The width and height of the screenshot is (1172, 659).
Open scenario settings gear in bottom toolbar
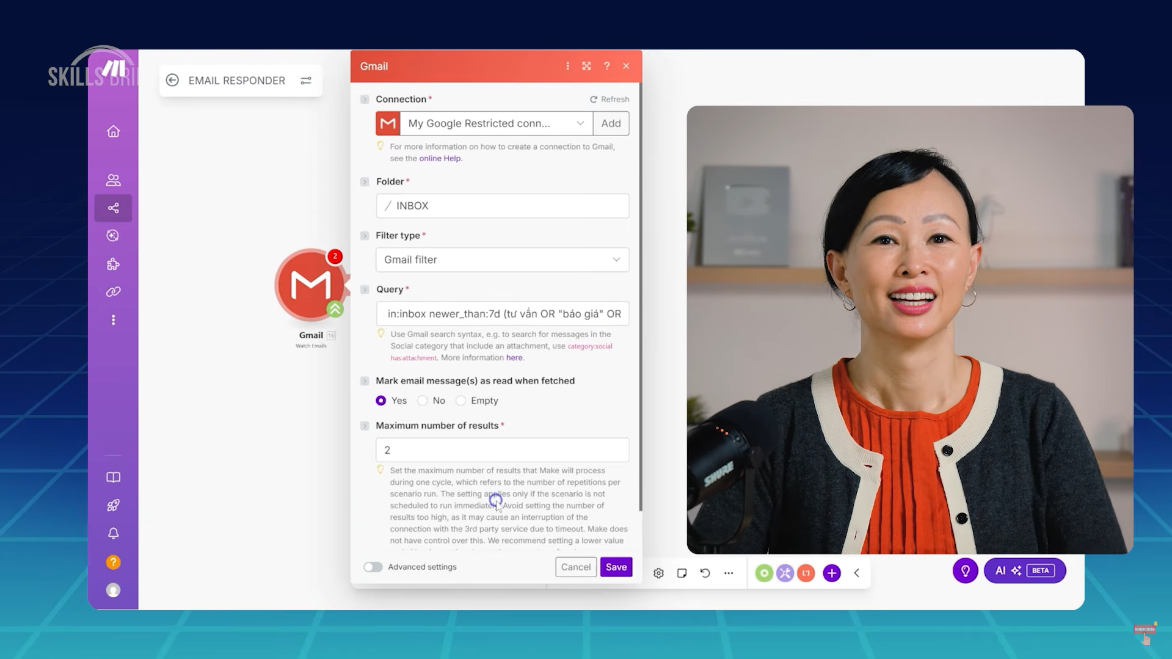(658, 573)
